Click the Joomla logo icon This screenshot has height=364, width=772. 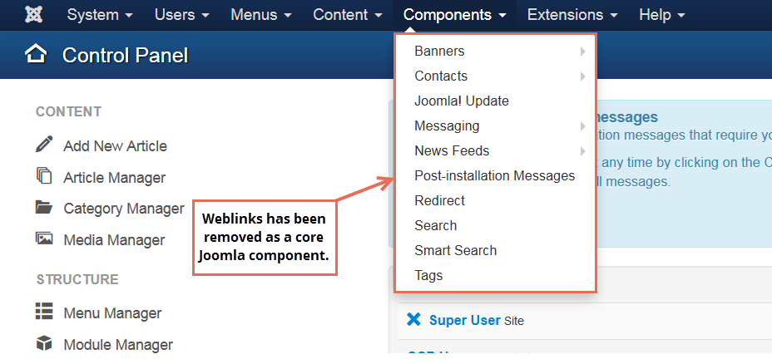(33, 15)
